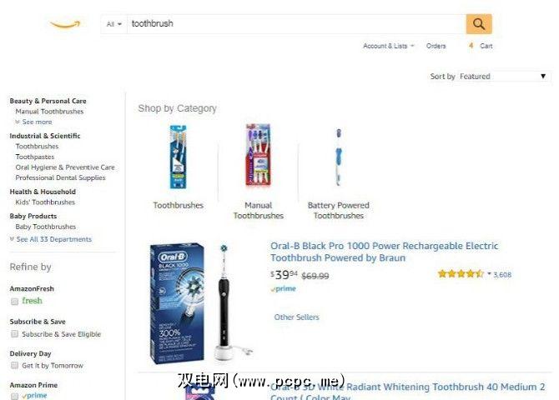Select the Toothbrushes category image
The width and height of the screenshot is (559, 400).
(178, 157)
